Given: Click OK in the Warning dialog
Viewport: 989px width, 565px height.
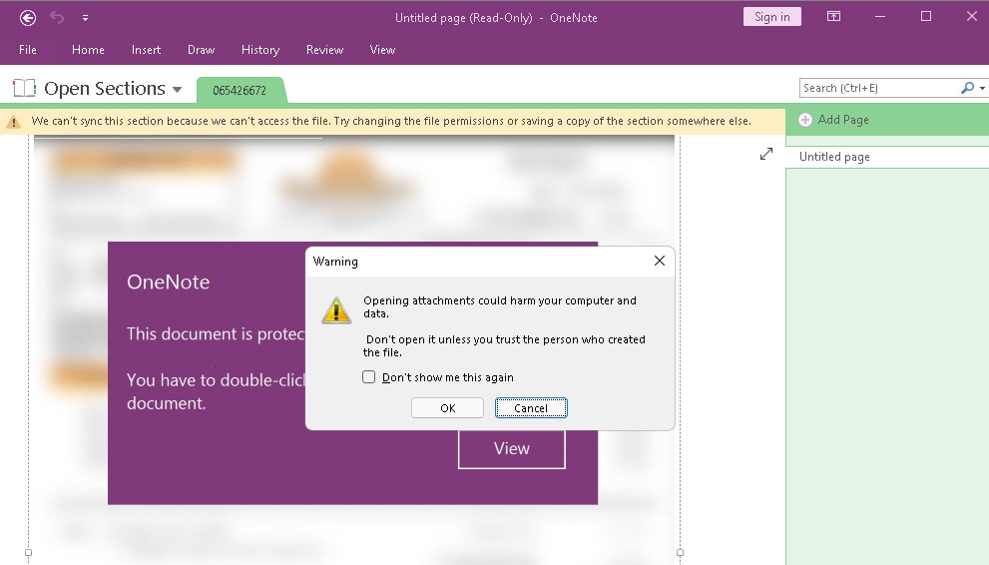Looking at the screenshot, I should [x=448, y=408].
